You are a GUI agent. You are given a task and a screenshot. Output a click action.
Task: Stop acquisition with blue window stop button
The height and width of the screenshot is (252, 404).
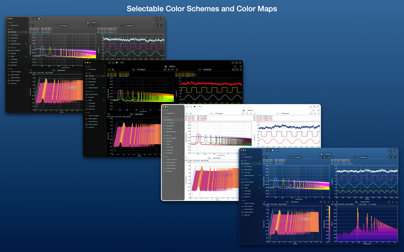tap(272, 150)
